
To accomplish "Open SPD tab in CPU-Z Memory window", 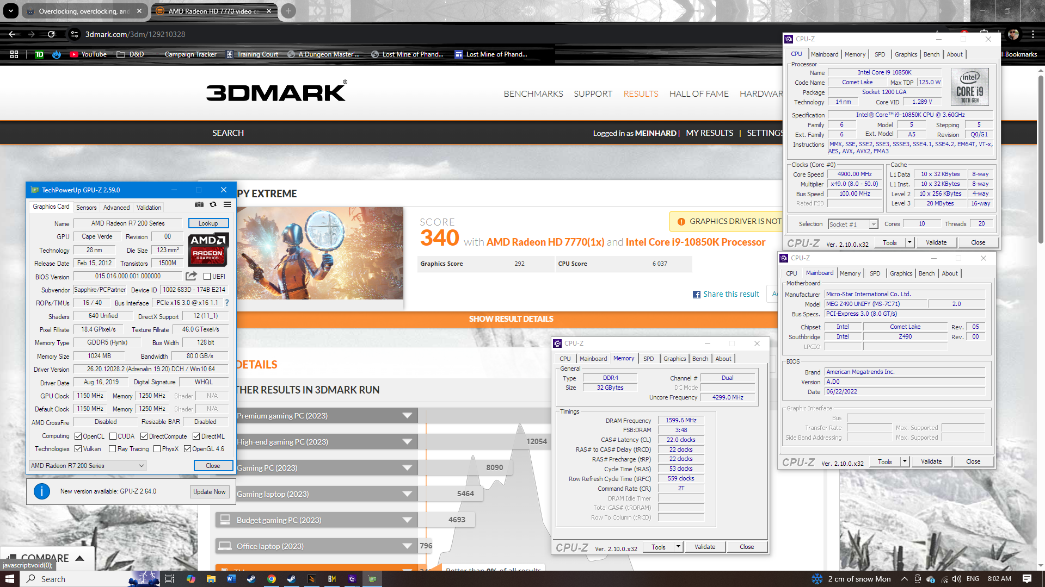I will point(648,359).
